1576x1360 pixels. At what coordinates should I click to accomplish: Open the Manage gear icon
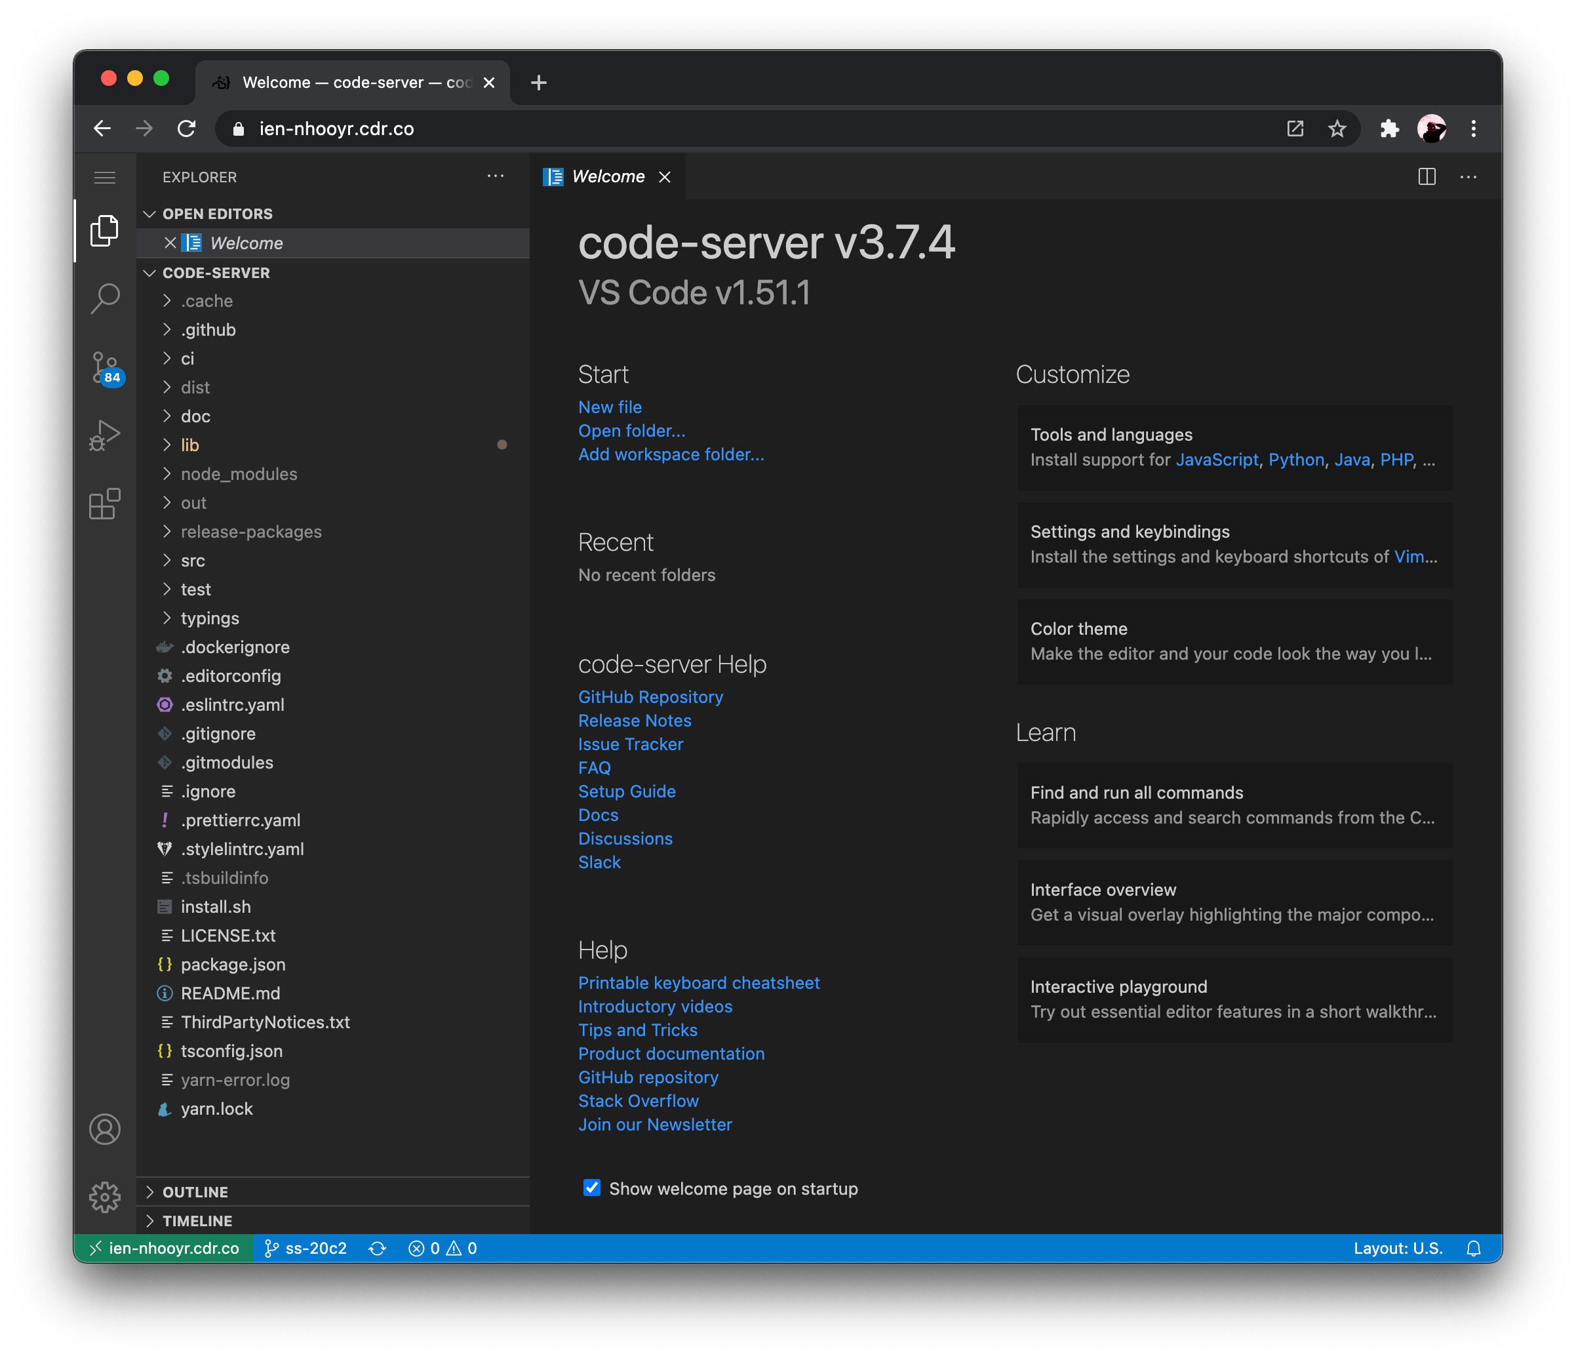pos(104,1197)
